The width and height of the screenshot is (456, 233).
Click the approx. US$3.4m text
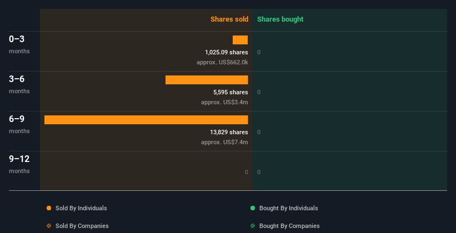[224, 102]
